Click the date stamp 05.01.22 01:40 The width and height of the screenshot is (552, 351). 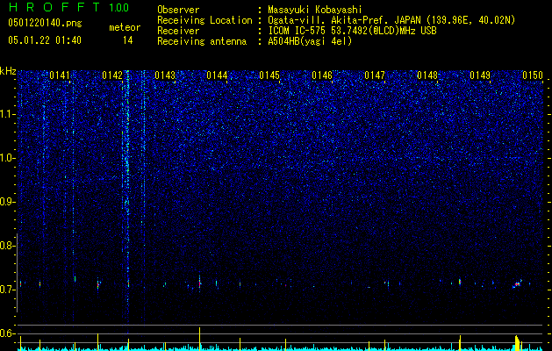45,40
